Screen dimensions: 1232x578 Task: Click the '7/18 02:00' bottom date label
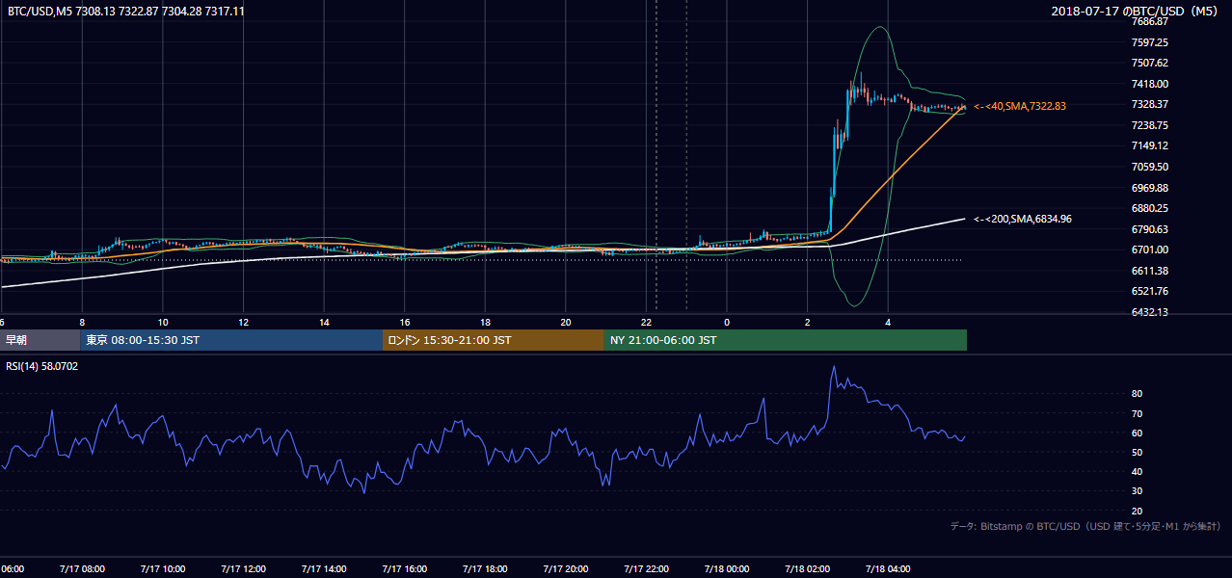pos(808,568)
